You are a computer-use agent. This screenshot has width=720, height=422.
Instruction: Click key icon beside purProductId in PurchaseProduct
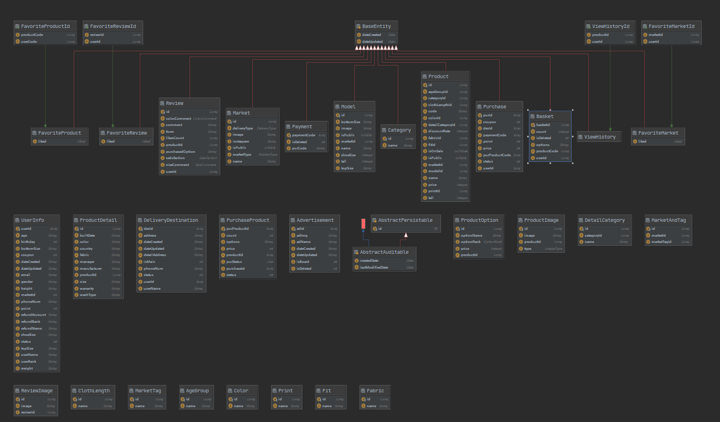[x=223, y=229]
